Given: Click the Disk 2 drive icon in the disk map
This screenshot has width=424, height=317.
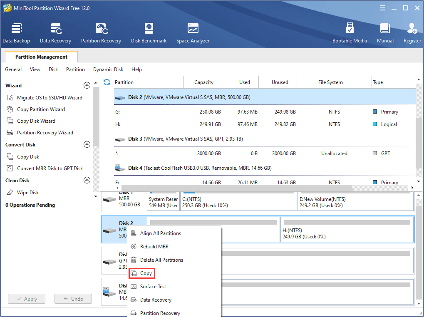Looking at the screenshot, I should point(109,231).
